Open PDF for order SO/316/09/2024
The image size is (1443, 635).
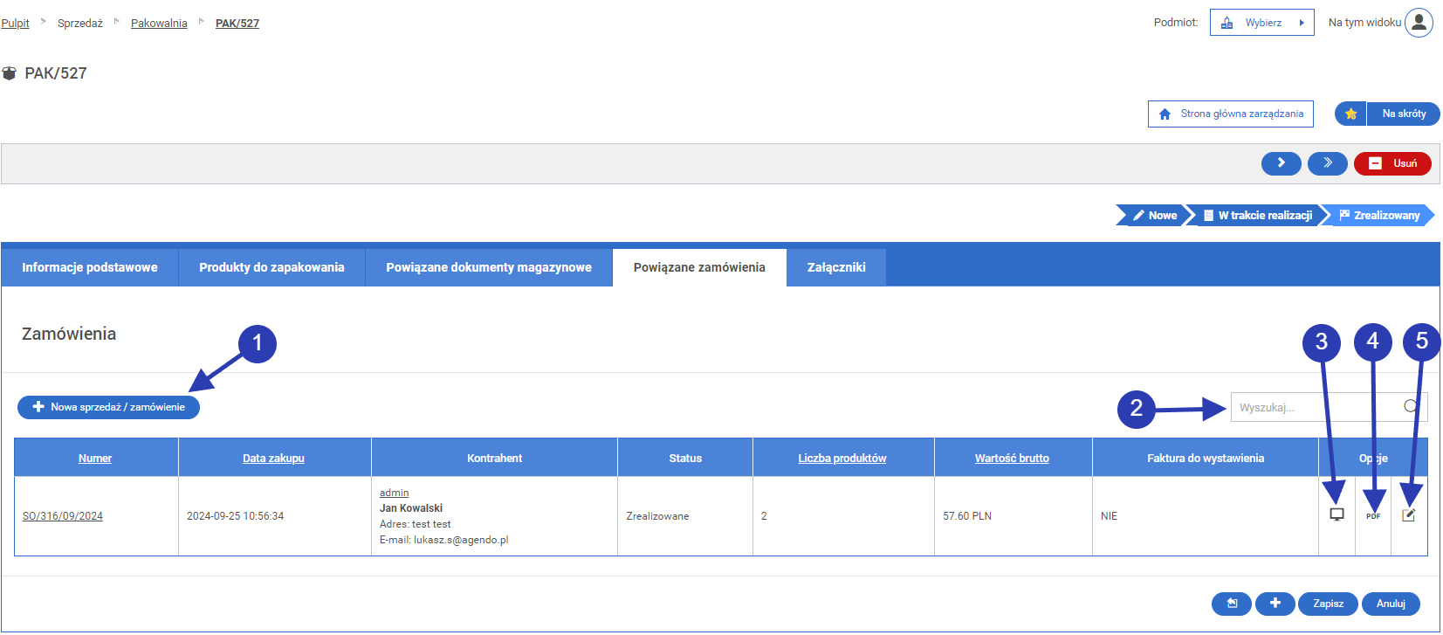(1373, 515)
